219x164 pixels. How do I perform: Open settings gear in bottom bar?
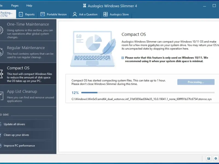point(216,159)
